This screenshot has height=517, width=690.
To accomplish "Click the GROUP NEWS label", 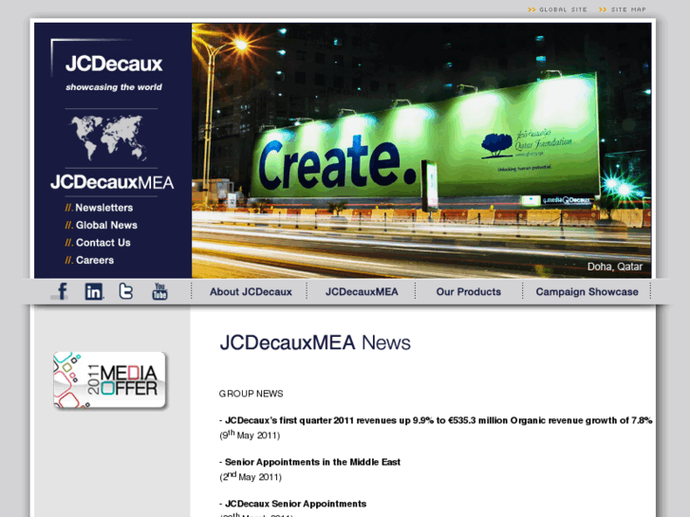I will [251, 394].
